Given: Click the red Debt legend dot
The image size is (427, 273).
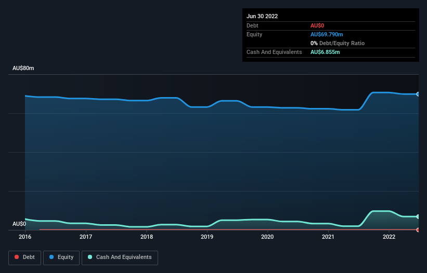Looking at the screenshot, I should [17, 257].
